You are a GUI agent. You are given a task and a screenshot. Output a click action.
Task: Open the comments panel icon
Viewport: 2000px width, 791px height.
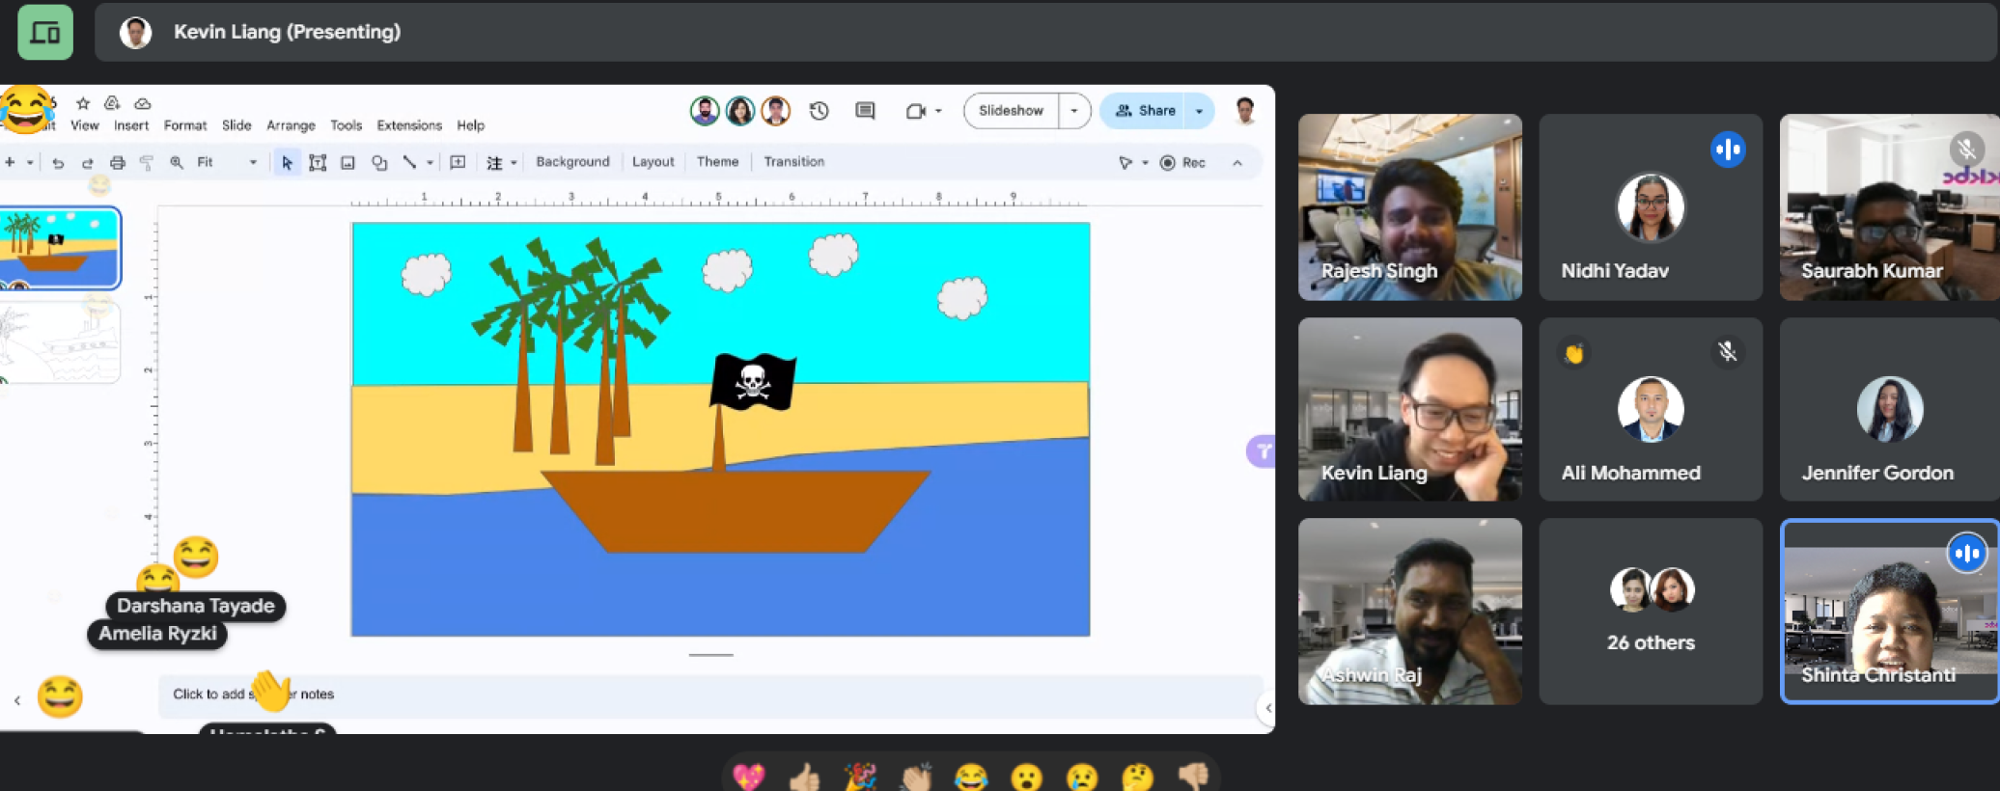865,111
